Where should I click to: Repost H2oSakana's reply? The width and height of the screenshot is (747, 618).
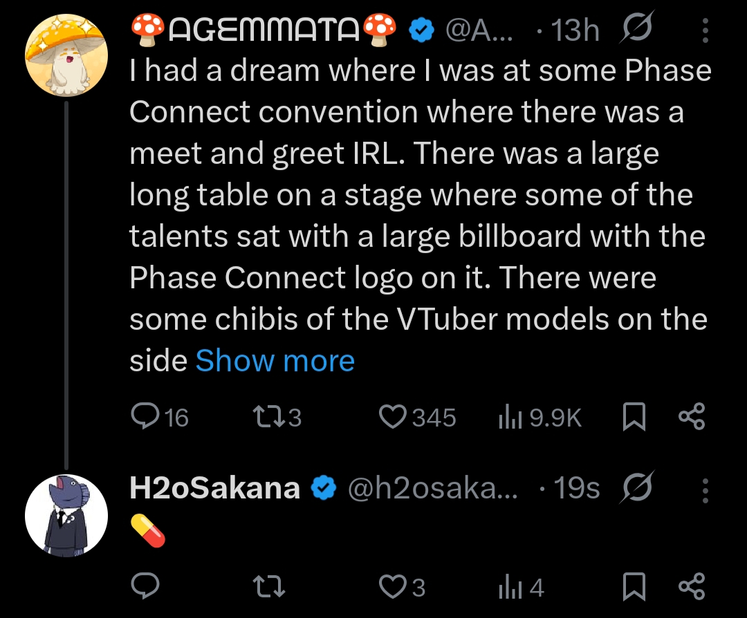coord(269,587)
